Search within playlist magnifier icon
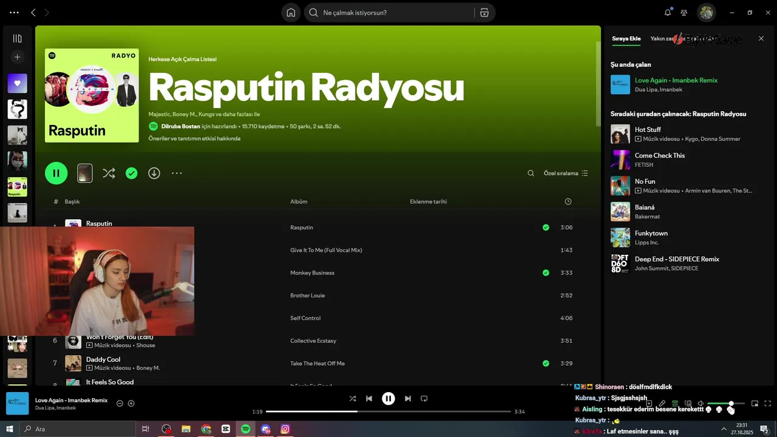The width and height of the screenshot is (777, 437). pos(531,173)
